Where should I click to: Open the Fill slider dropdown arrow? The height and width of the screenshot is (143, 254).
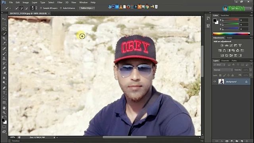pyautogui.click(x=250, y=75)
